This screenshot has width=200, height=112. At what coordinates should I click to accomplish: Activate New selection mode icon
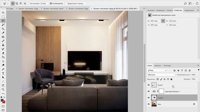pos(13,3)
